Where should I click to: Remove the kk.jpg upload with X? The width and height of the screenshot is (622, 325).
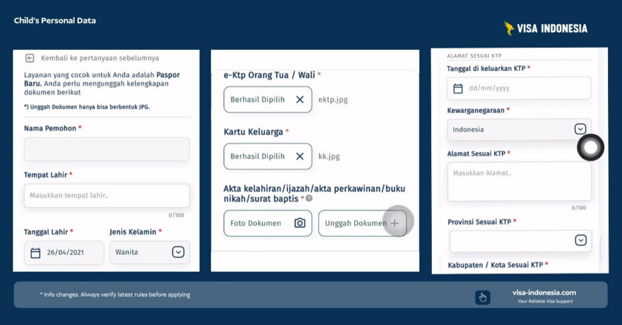click(x=300, y=156)
